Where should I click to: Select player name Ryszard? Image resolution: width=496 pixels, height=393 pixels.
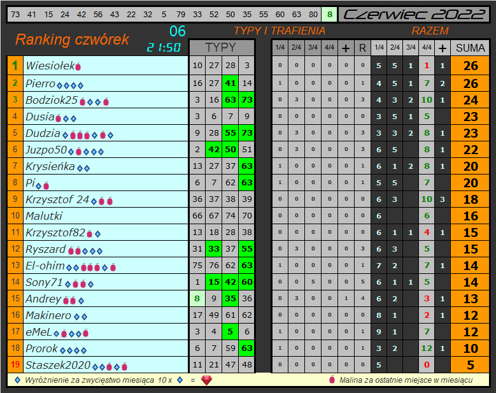tap(46, 249)
